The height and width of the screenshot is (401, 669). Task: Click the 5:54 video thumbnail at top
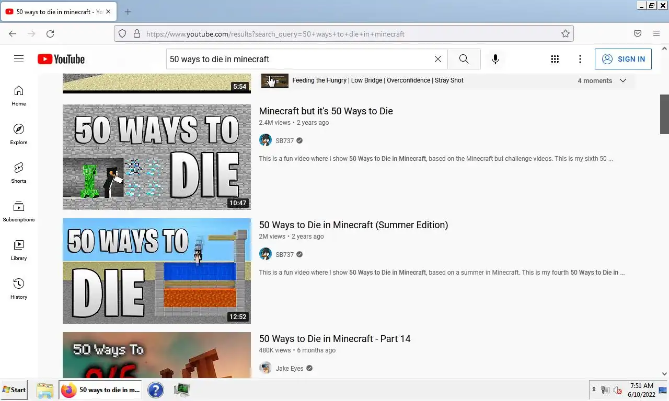point(157,84)
